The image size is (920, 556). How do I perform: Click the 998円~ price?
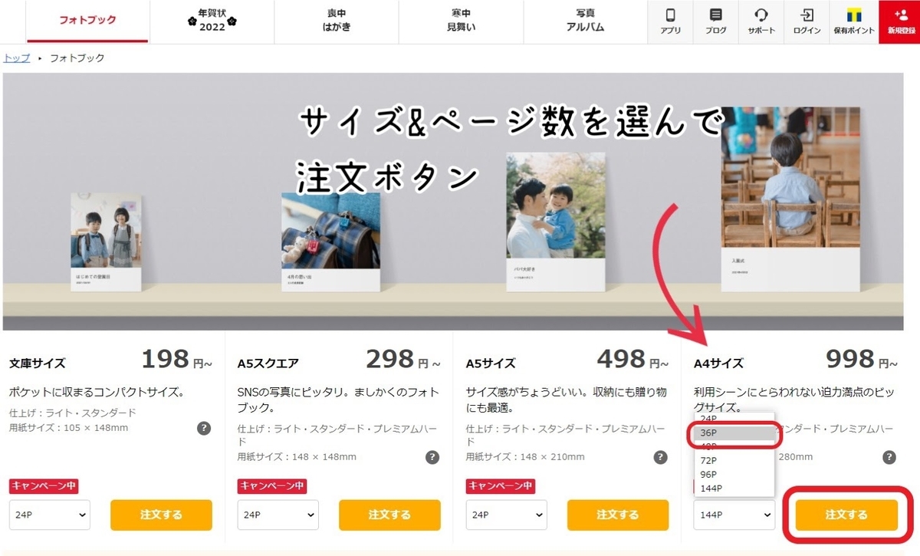pos(863,359)
